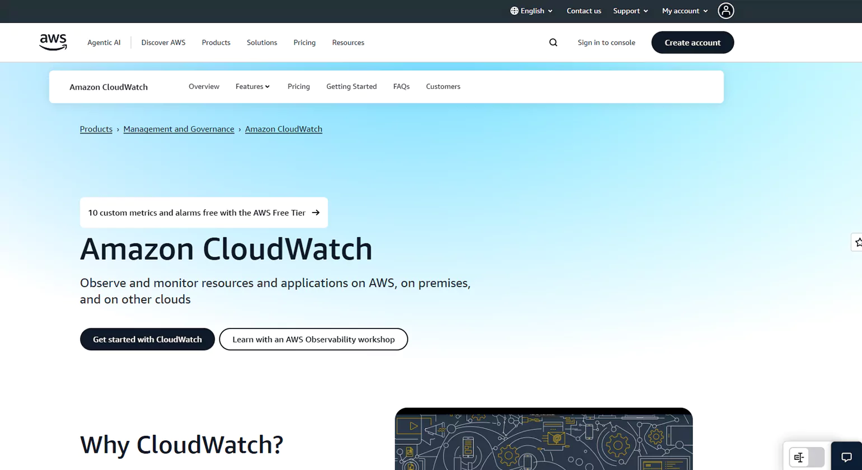This screenshot has height=470, width=862.
Task: Open the Products menu
Action: [215, 42]
